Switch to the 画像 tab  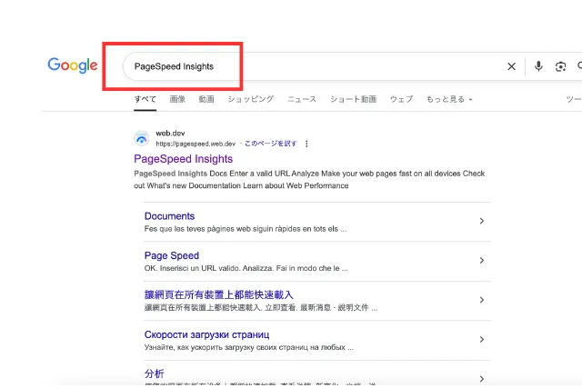(x=177, y=99)
